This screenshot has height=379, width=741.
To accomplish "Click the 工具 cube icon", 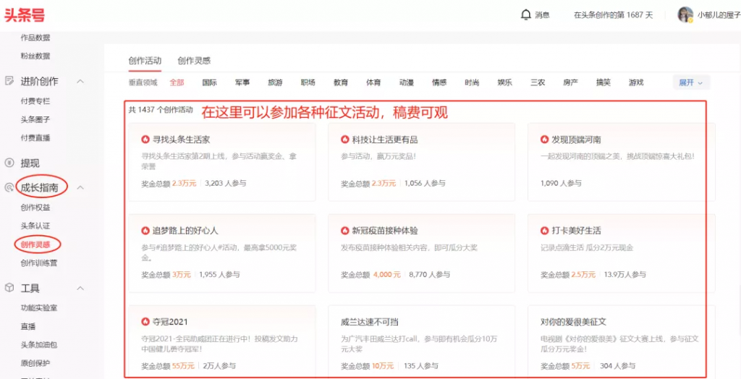I will tap(9, 288).
